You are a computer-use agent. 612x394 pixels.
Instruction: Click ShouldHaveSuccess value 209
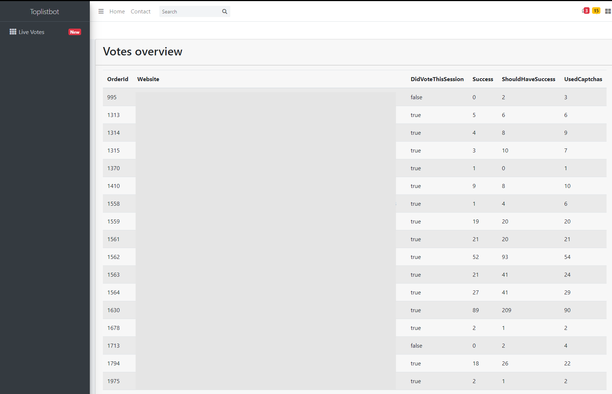[507, 310]
